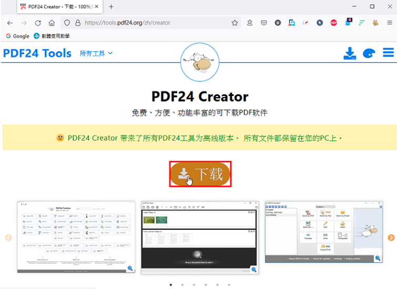Viewport: 397px width, 289px height.
Task: Maximize the browser window
Action: click(x=372, y=7)
